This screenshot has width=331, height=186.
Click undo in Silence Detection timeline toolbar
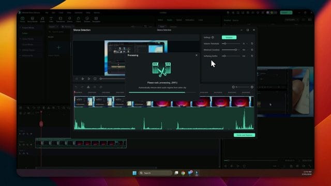pos(76,87)
